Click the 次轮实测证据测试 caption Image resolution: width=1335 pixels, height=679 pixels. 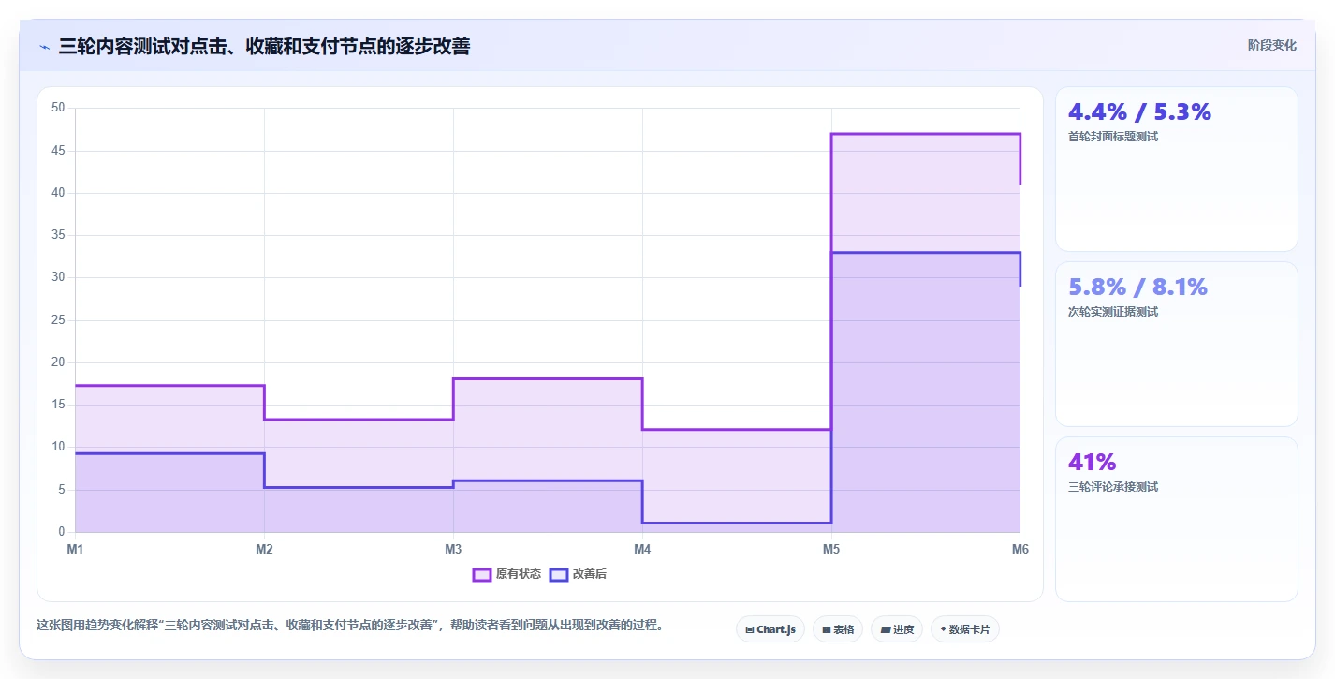coord(1113,312)
